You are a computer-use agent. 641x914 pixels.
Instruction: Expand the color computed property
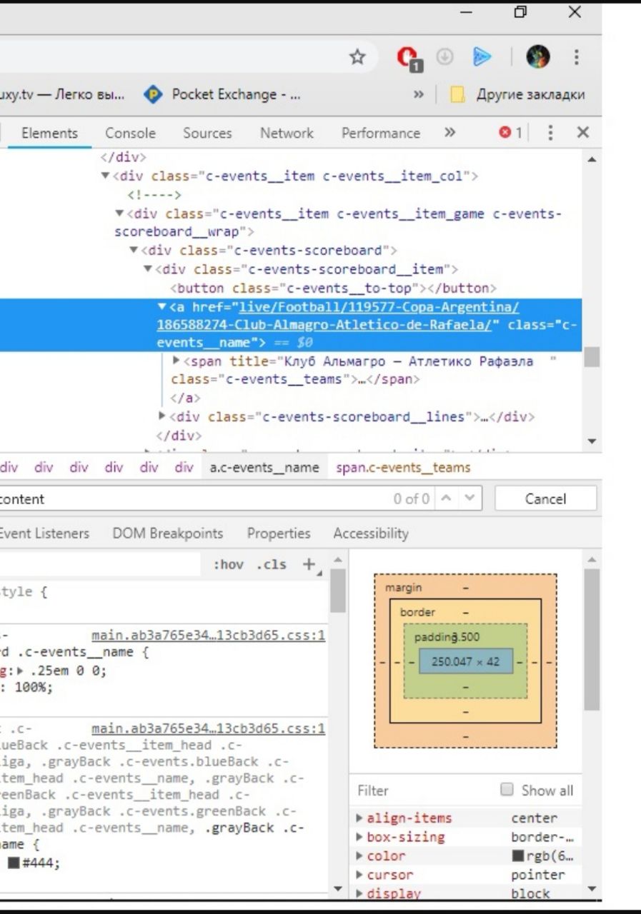click(x=361, y=855)
